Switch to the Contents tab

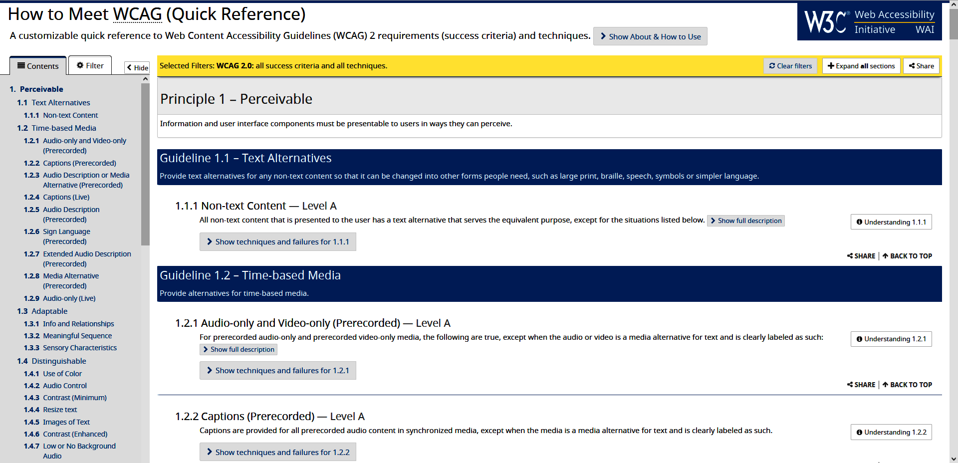[x=37, y=65]
